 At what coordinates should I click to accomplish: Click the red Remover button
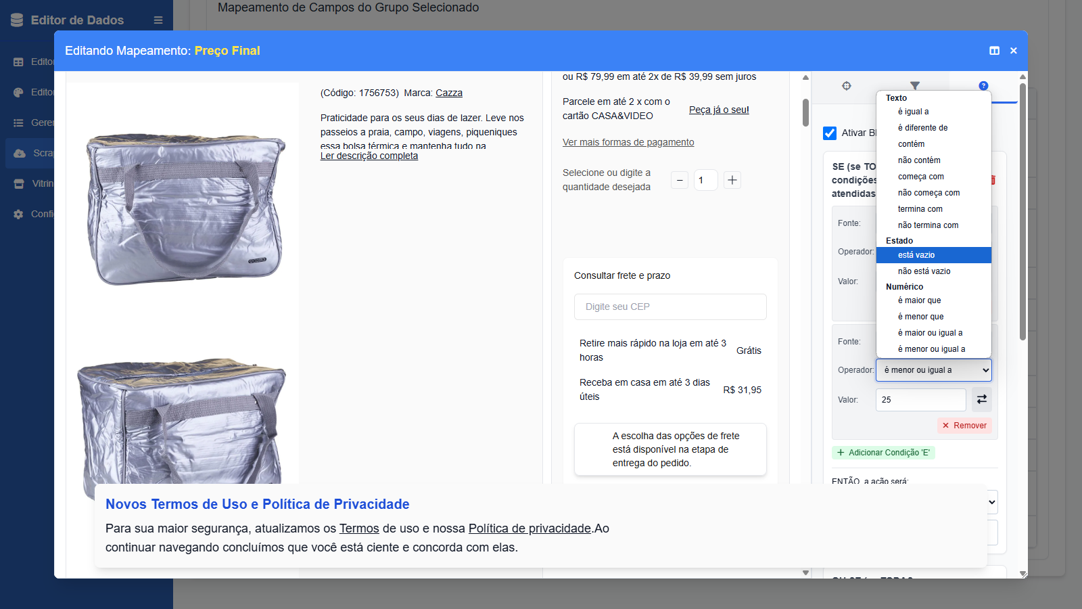(x=964, y=426)
